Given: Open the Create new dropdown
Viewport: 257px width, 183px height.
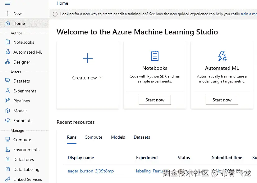Looking at the screenshot, I should [87, 78].
